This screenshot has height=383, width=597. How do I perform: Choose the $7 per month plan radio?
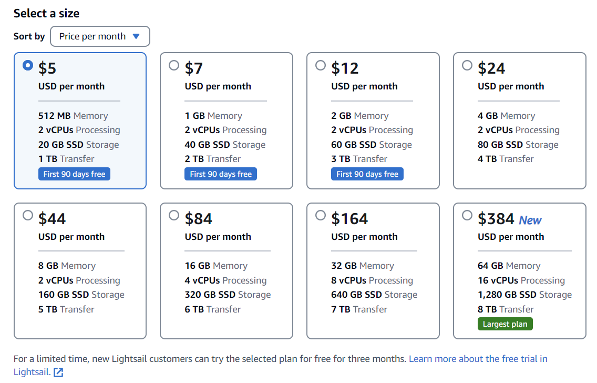(174, 65)
